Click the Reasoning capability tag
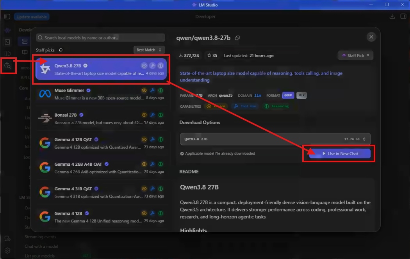This screenshot has width=410, height=259. click(x=276, y=106)
